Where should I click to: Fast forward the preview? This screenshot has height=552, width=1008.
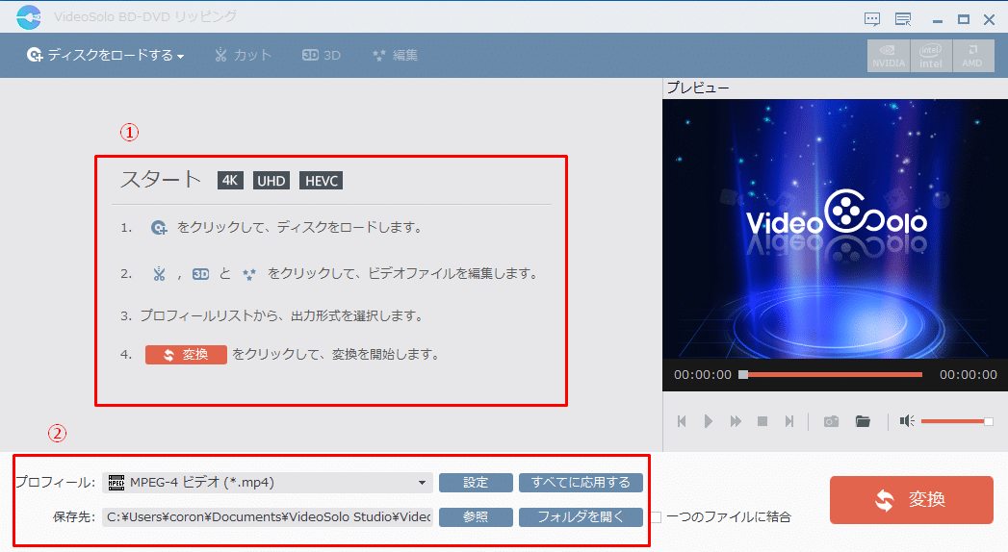click(x=736, y=421)
